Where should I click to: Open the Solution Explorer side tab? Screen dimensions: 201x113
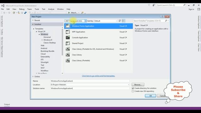(199, 22)
